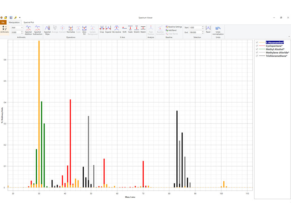Open Baseline Settings

coord(174,27)
